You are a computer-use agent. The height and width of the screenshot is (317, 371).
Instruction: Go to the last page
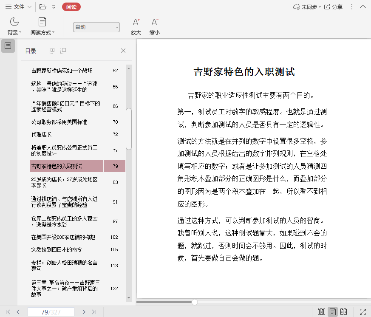point(94,312)
